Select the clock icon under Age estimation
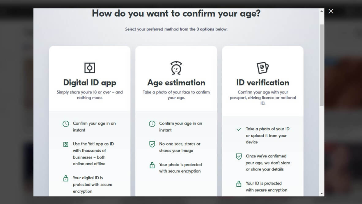 coord(152,124)
